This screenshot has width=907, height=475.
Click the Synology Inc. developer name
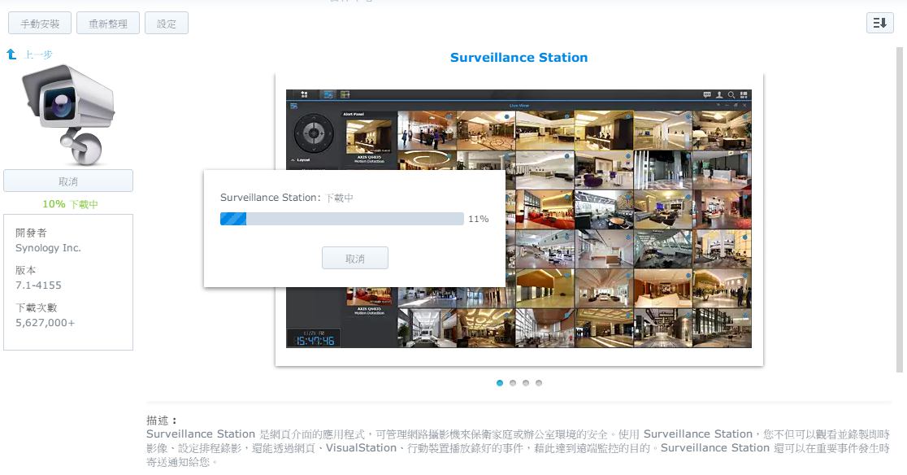48,247
